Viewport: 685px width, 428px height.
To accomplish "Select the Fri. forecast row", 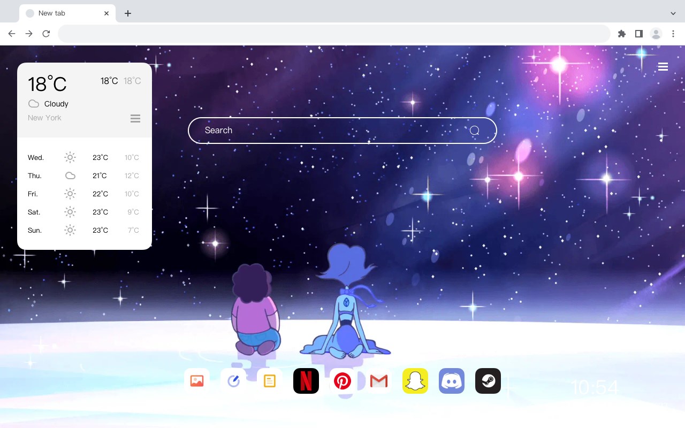I will click(x=85, y=194).
